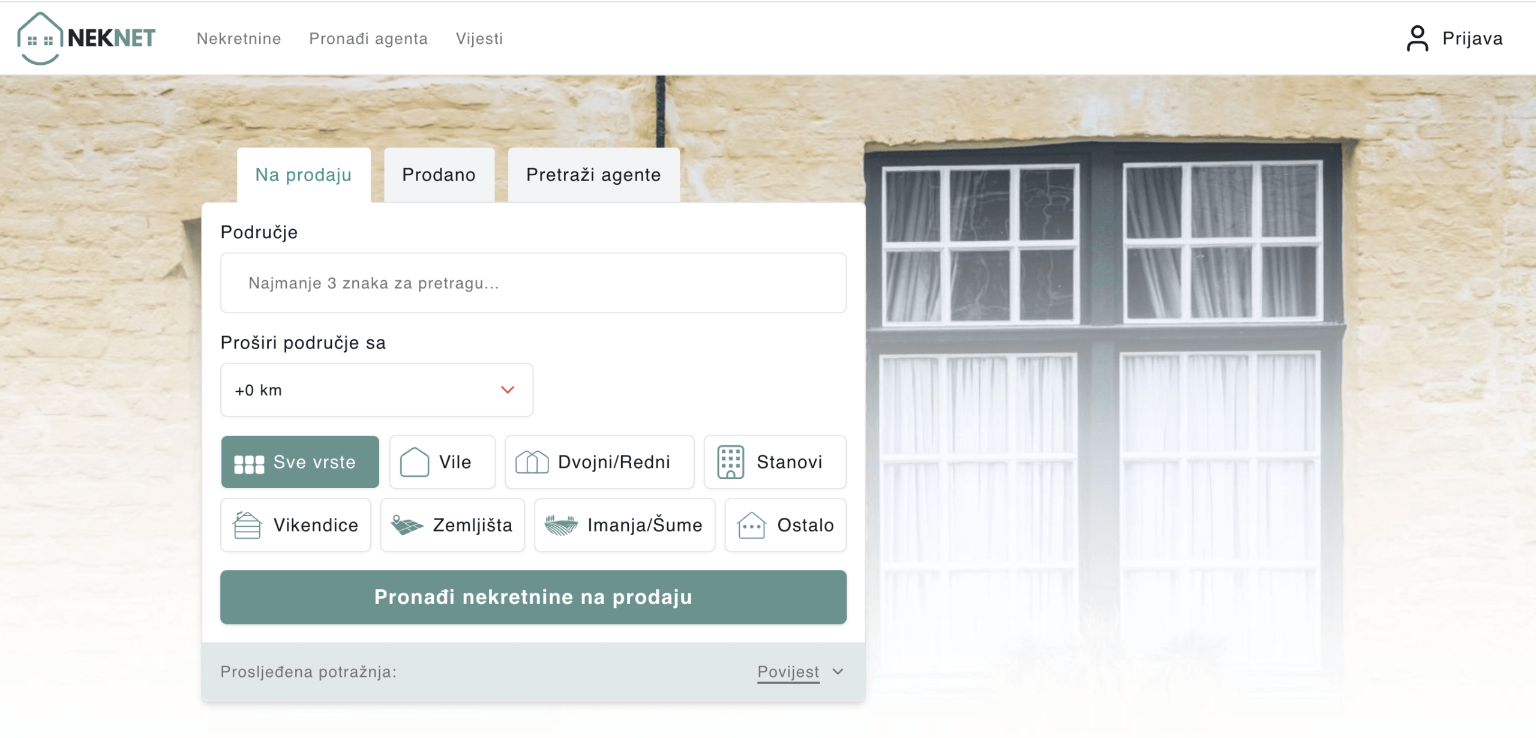Click the NEKNET house logo
The width and height of the screenshot is (1536, 738).
click(x=40, y=38)
